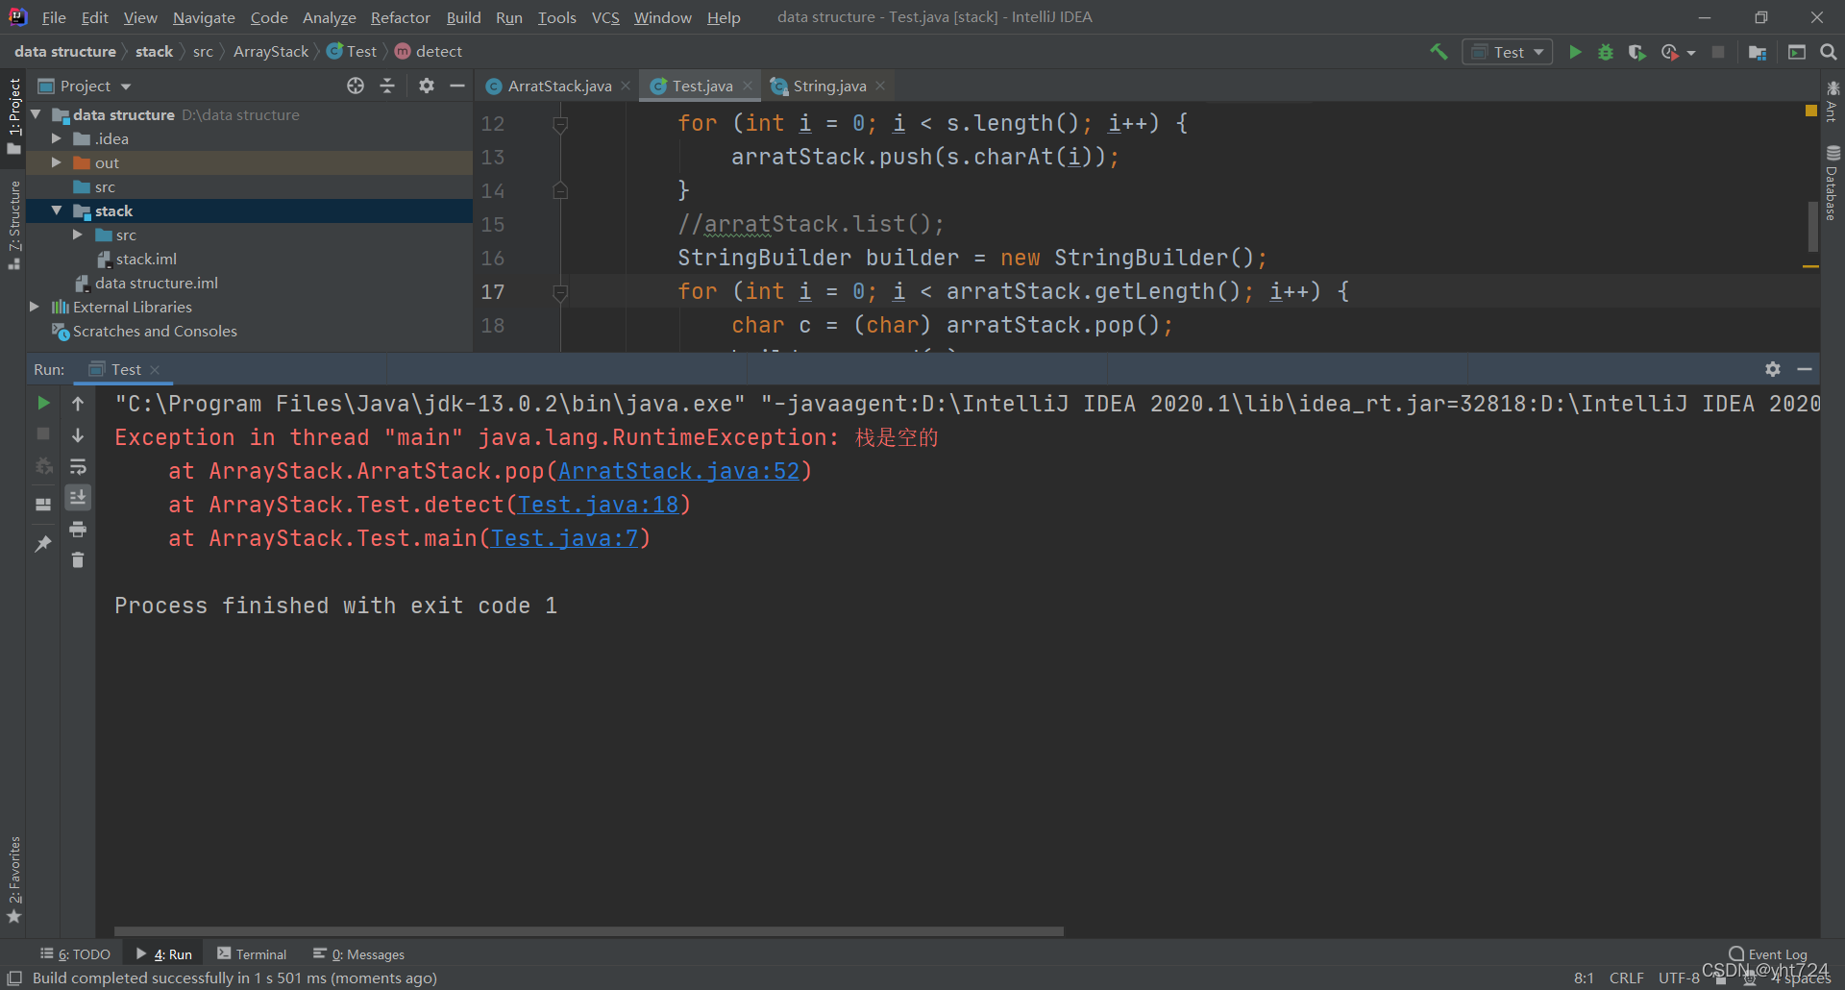1845x990 pixels.
Task: Go up the stack trace arrow
Action: [78, 404]
